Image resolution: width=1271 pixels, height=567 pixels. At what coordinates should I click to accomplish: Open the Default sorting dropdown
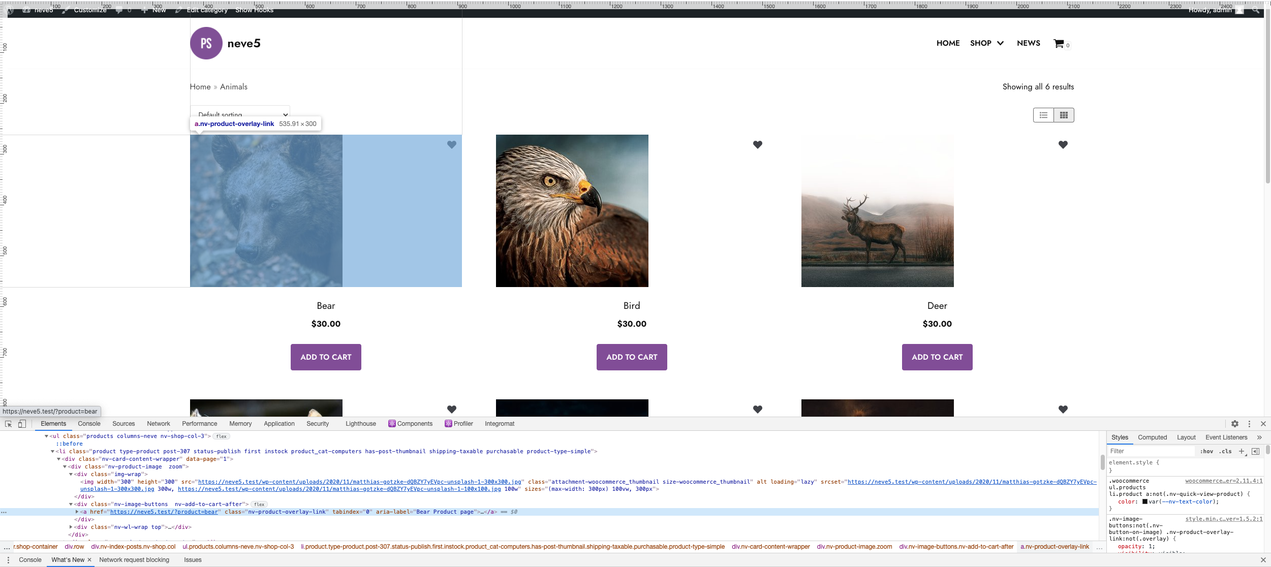point(239,114)
